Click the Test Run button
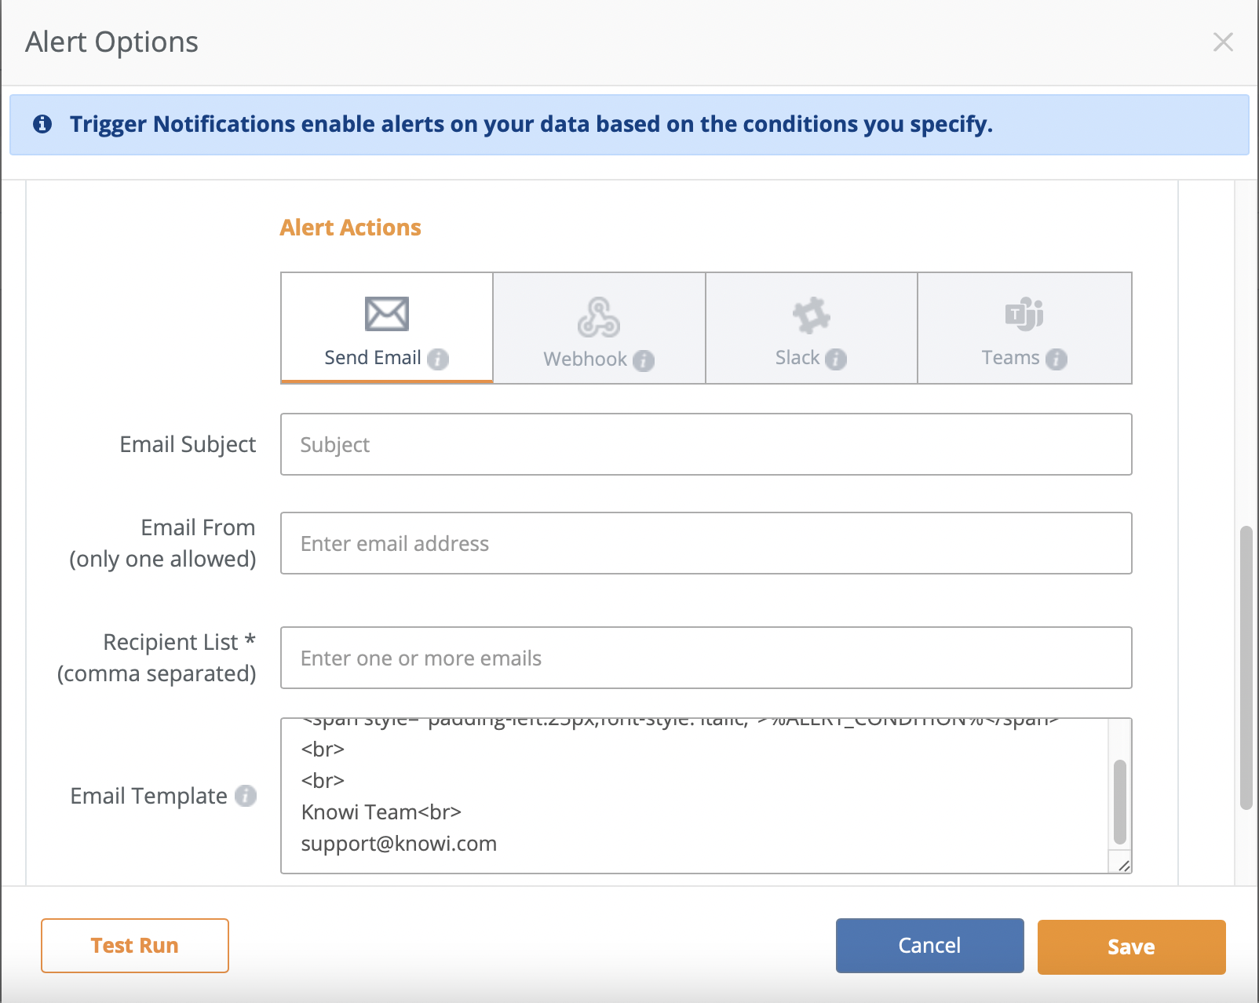Screen dimensions: 1259x1003 click(x=133, y=945)
